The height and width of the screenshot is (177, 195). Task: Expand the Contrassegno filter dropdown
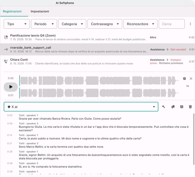105,24
